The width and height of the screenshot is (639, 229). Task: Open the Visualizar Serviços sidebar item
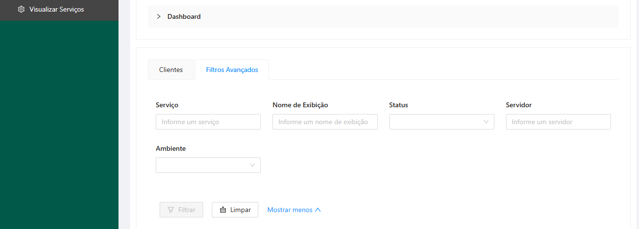point(57,9)
